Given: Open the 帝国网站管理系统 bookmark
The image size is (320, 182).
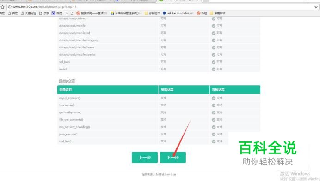Looking at the screenshot, I should click(125, 13).
